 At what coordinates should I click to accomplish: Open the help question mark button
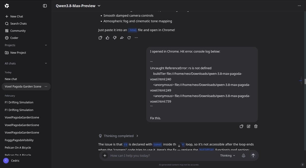[x=302, y=165]
